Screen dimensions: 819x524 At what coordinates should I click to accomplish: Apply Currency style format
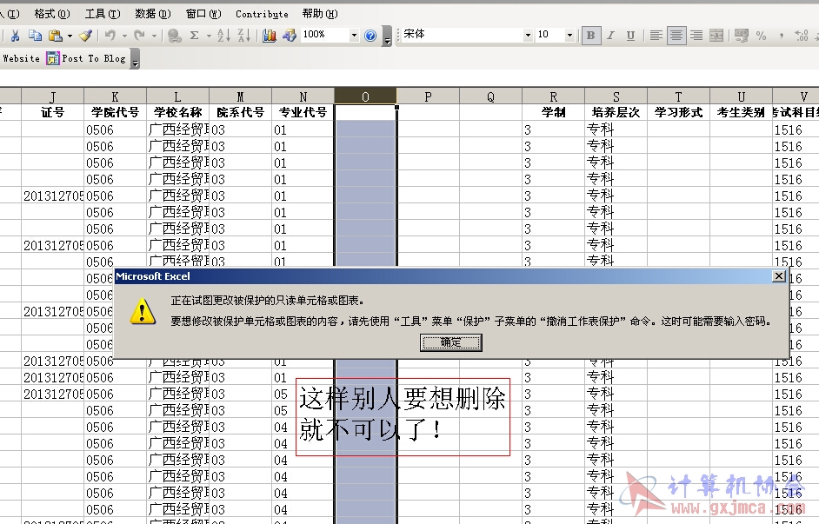741,36
